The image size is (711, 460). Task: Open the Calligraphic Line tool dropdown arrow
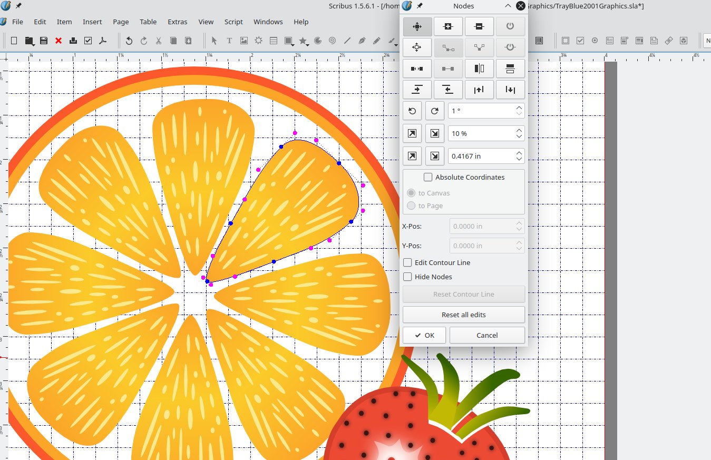pos(396,44)
